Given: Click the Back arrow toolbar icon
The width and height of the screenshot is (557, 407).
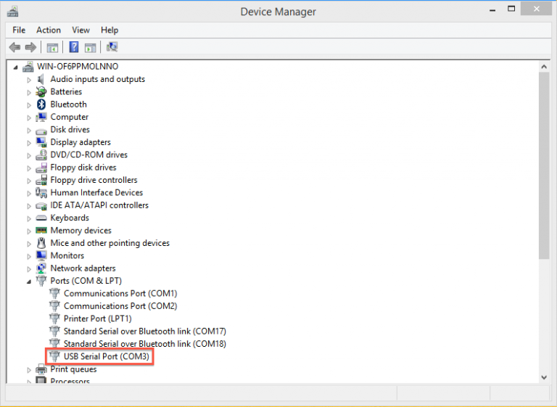Looking at the screenshot, I should pos(15,47).
